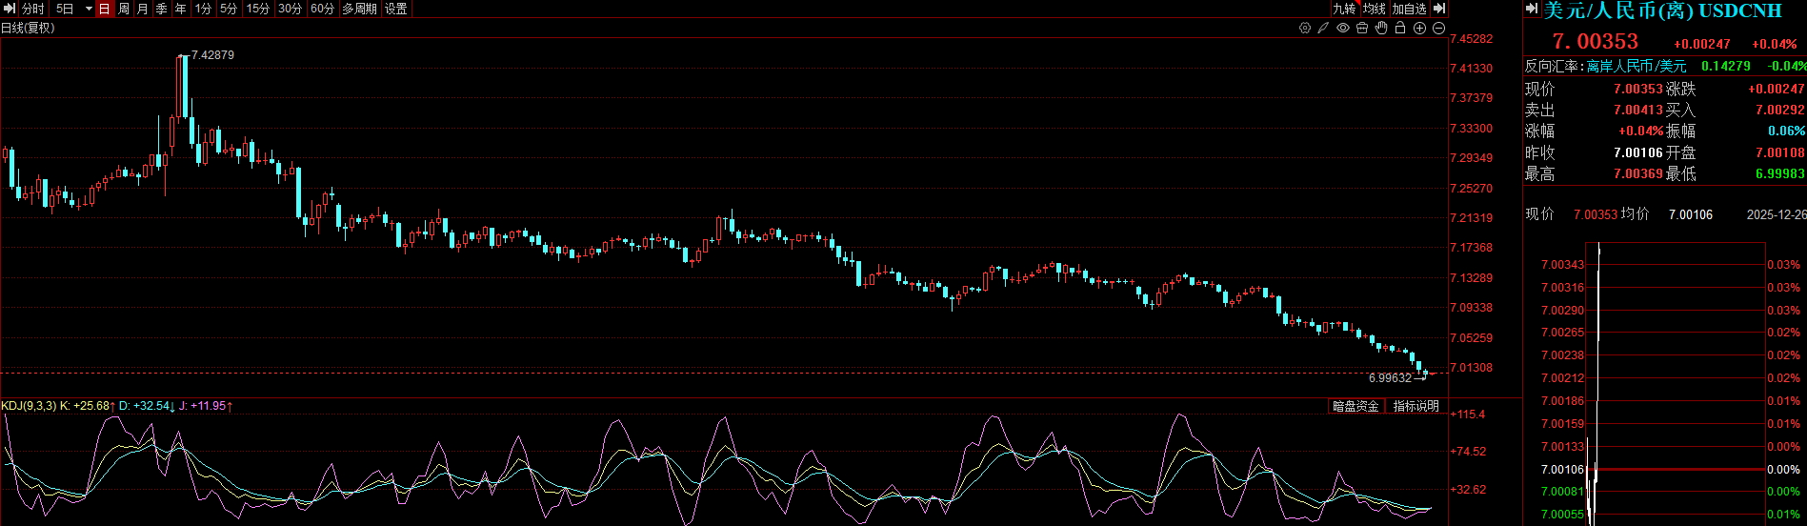1807x526 pixels.
Task: Click the 昨收 value 7.00106
Action: (1637, 152)
